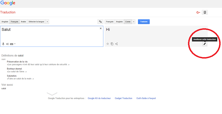The height and width of the screenshot is (114, 222).
Task: Click example sentence Le salut de l'âme
Action: coord(17,71)
